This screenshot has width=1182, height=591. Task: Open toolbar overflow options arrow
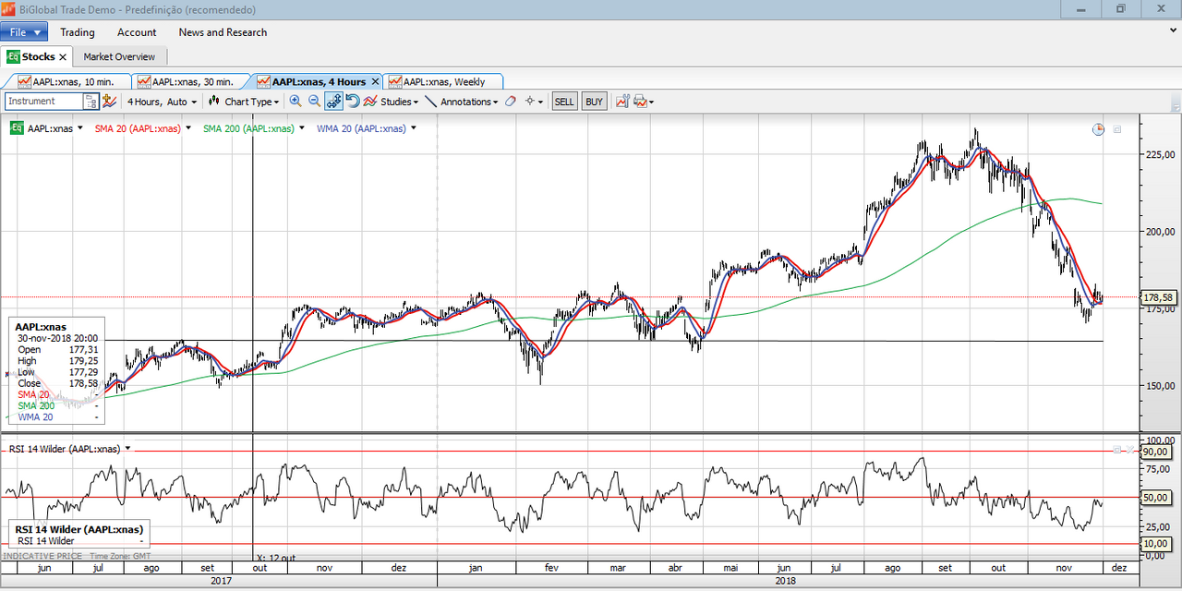[1176, 102]
